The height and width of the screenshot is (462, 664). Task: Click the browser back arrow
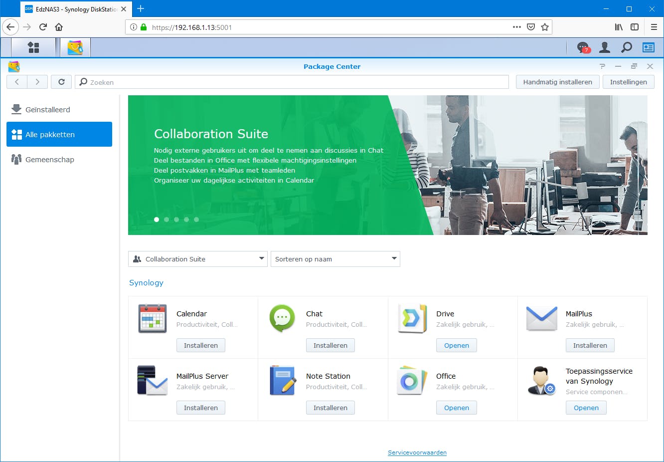10,27
